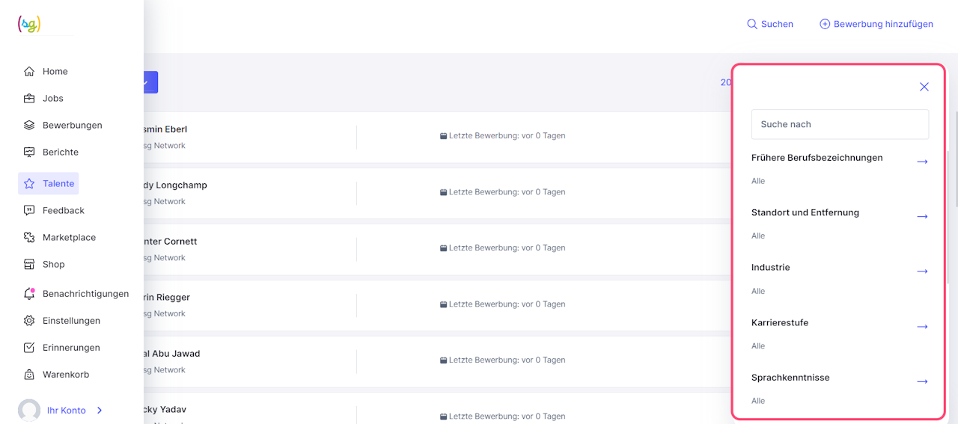Screen dimensions: 958x424
Task: Click the Warenkorb basket icon
Action: tap(29, 375)
